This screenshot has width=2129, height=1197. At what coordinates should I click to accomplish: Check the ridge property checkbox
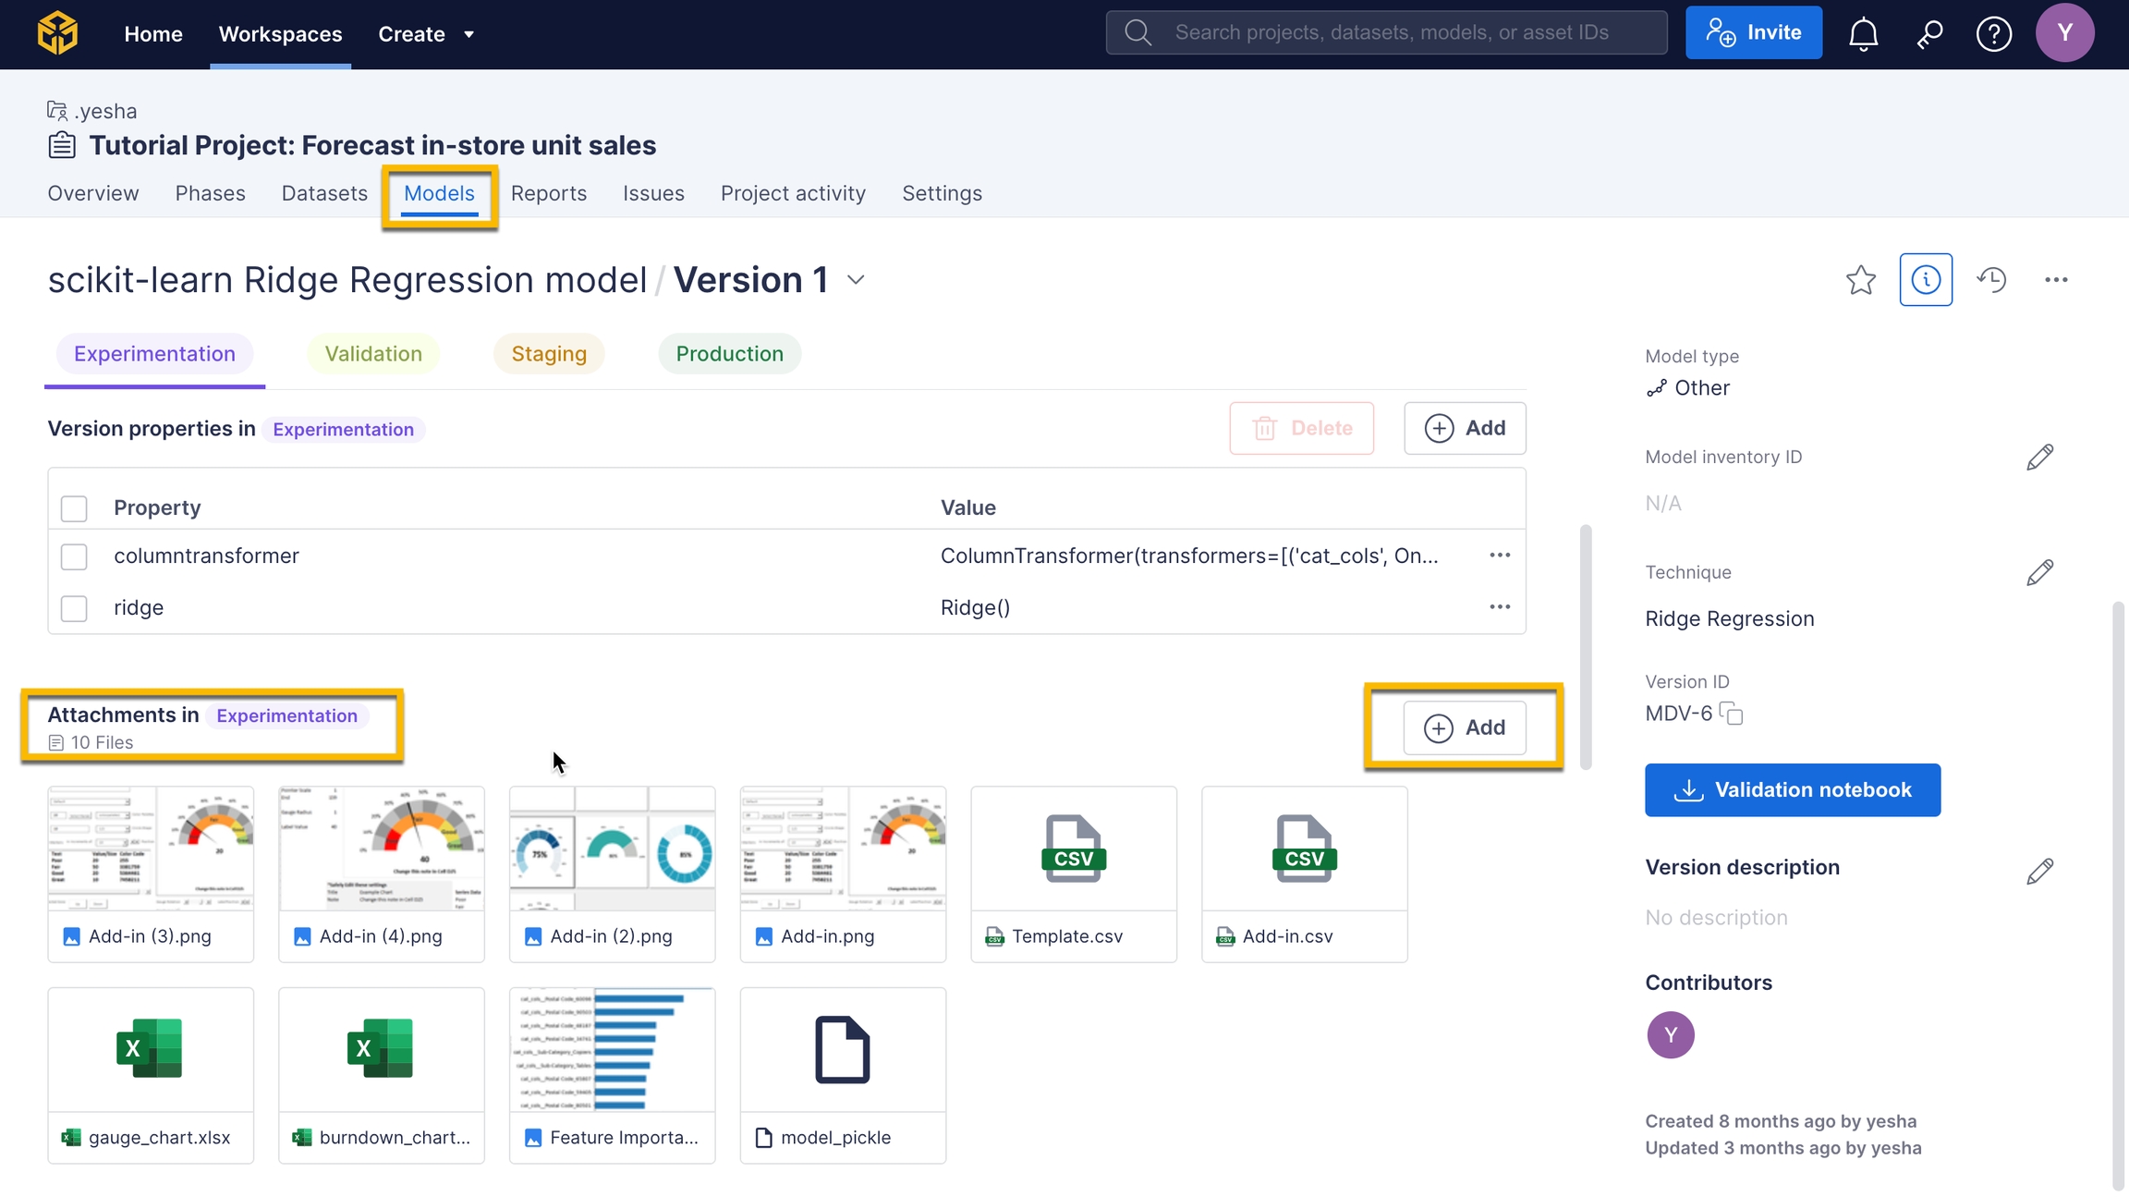click(x=74, y=608)
